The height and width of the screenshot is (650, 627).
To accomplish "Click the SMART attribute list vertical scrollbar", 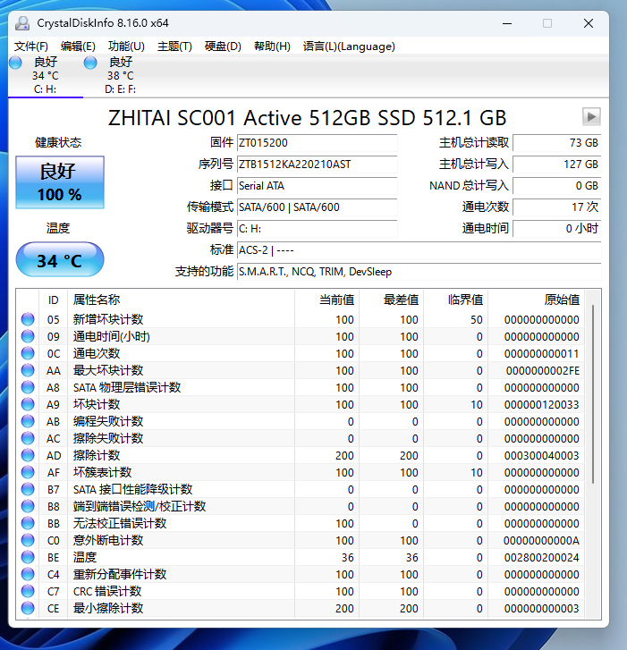I will [x=593, y=393].
